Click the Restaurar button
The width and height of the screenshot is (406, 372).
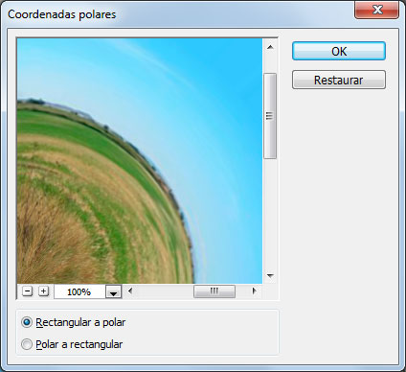(339, 80)
